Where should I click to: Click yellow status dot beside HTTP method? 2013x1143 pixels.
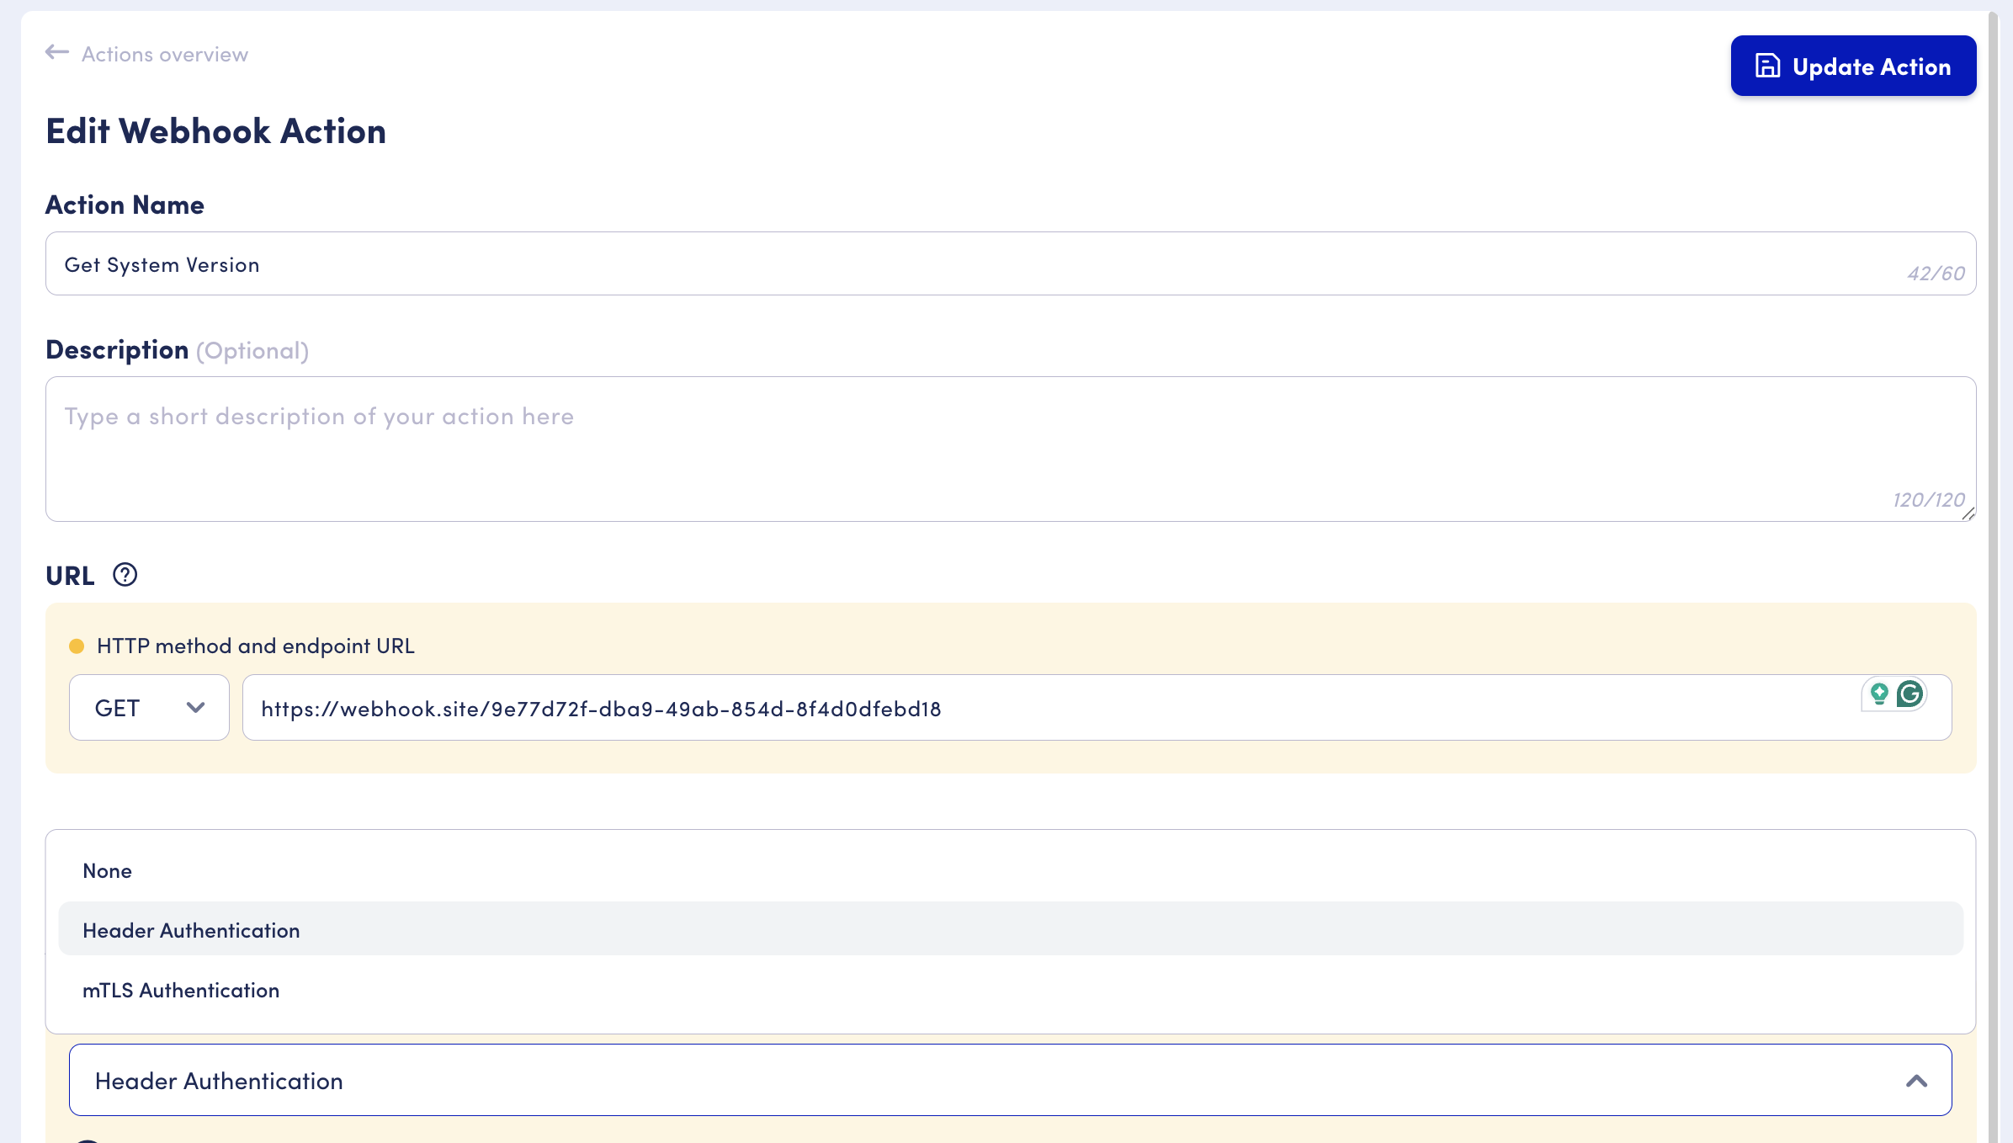[x=77, y=646]
